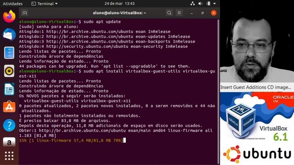Click the battery indicator icon
Screen dimensions: 294x165
[208, 4]
